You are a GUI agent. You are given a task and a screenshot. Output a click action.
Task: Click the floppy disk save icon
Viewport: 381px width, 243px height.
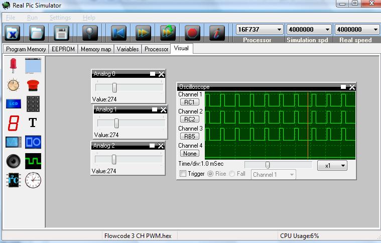click(x=61, y=33)
